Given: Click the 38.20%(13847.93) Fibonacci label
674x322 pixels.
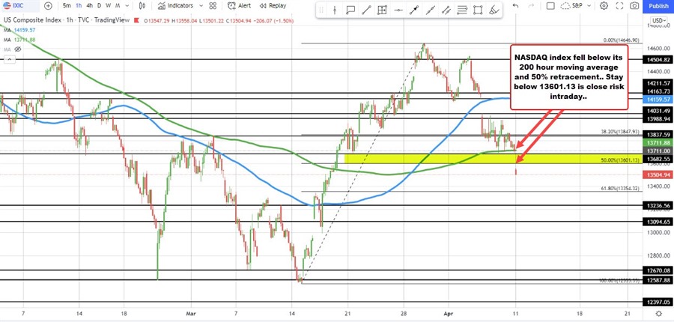Looking at the screenshot, I should [620, 132].
